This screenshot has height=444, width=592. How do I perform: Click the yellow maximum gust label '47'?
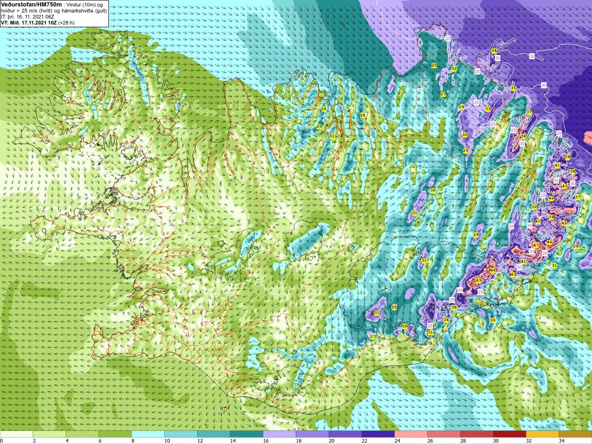point(536,246)
